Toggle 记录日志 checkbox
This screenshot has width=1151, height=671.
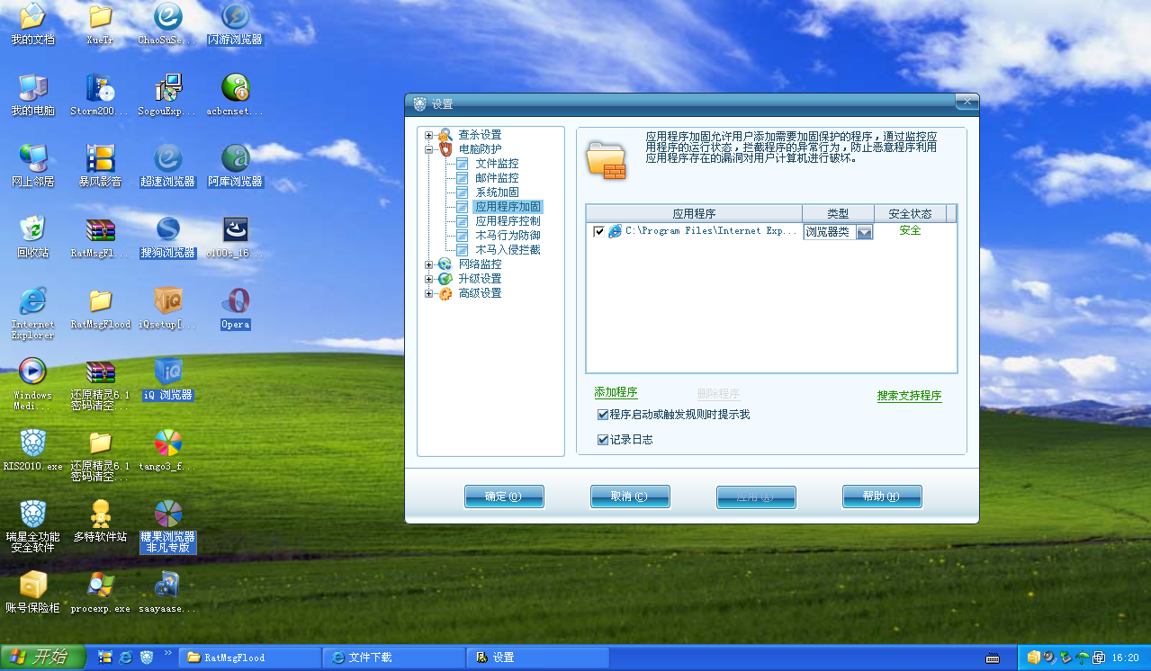point(603,440)
